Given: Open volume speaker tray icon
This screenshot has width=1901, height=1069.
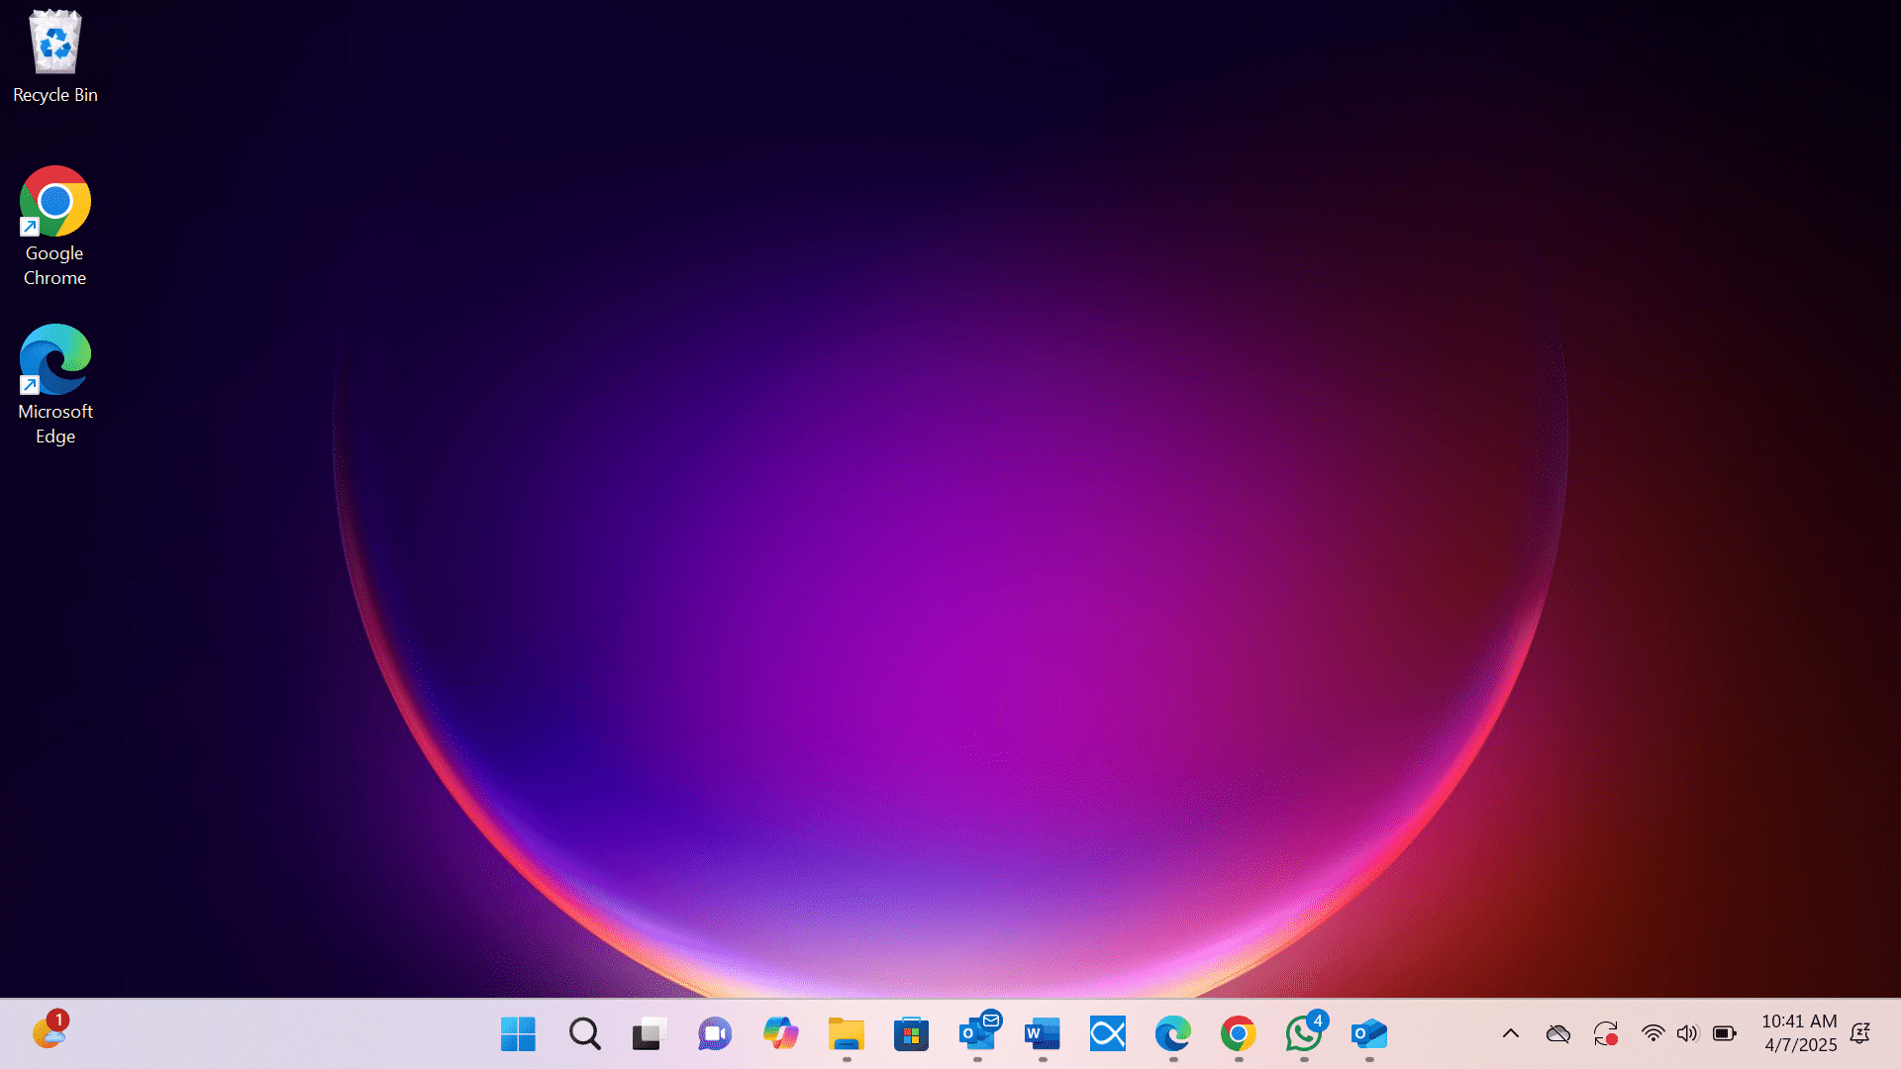Looking at the screenshot, I should tap(1688, 1034).
